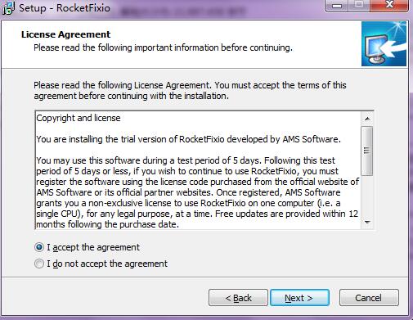Choose "I do not accept the agreement" option
413x320 pixels.
pos(39,264)
